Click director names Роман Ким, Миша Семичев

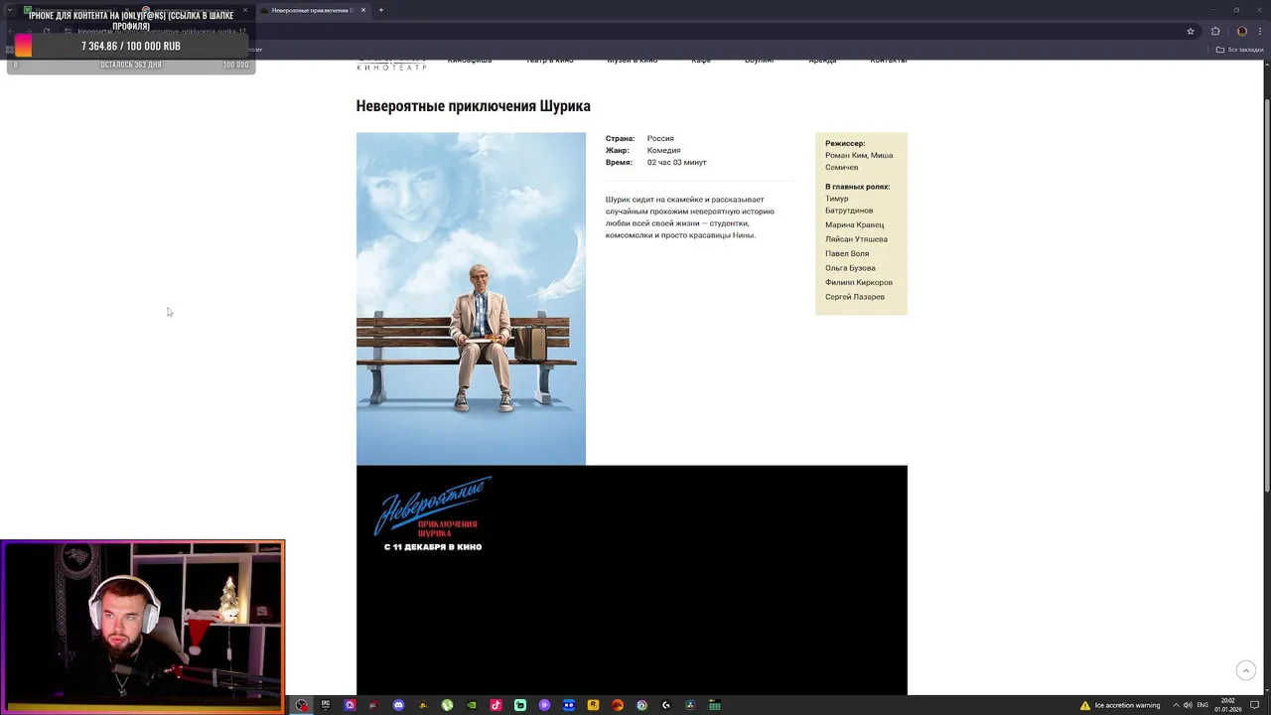859,161
